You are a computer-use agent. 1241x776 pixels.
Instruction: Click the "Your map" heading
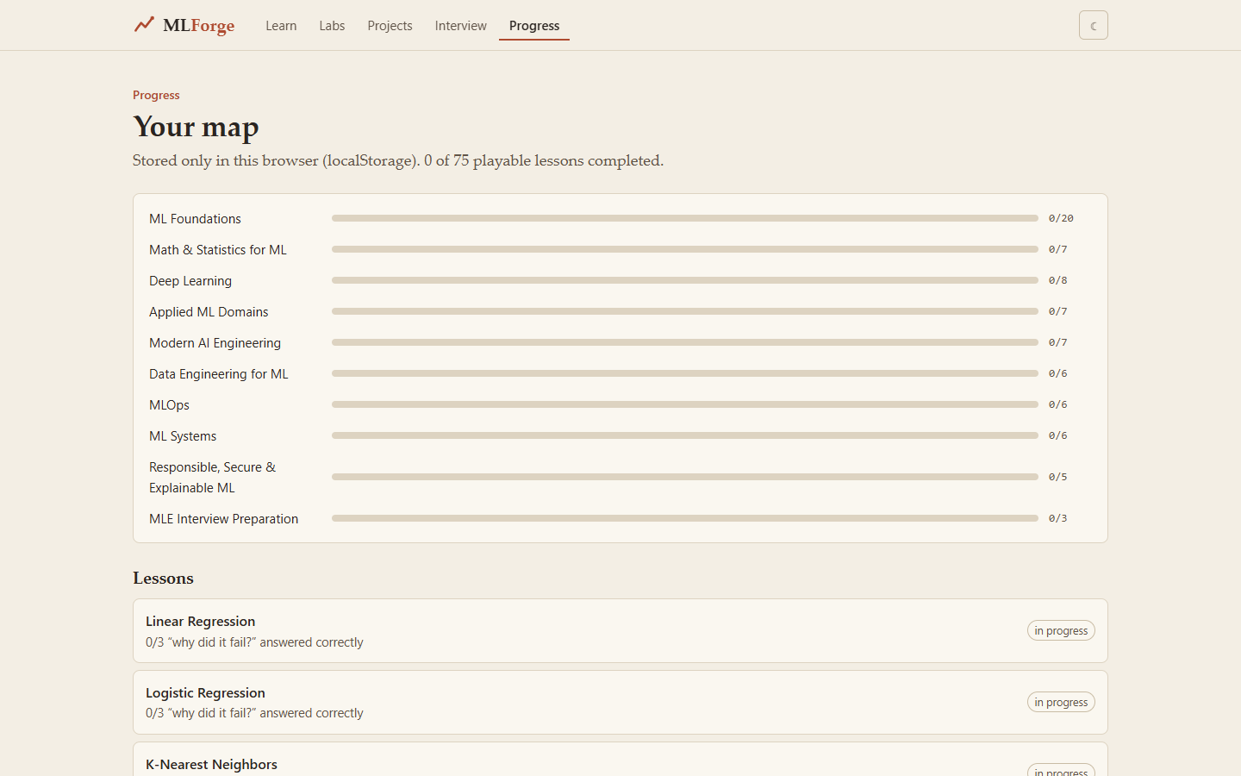196,127
